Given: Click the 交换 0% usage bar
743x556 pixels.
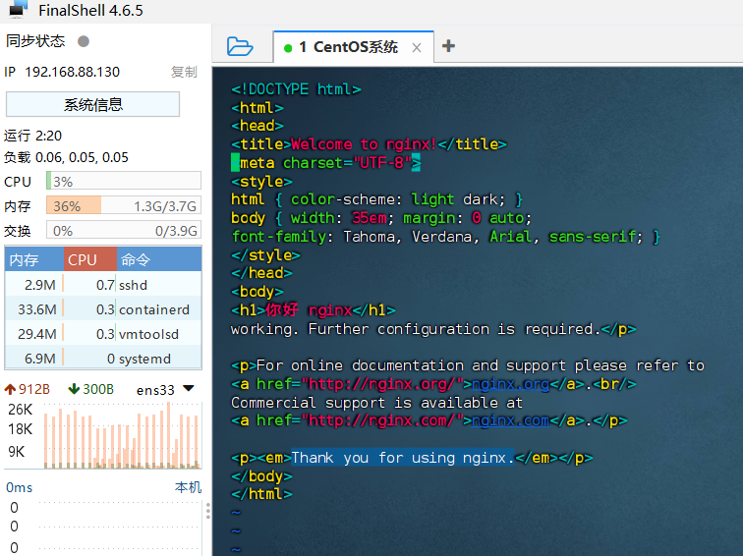Looking at the screenshot, I should click(x=124, y=231).
